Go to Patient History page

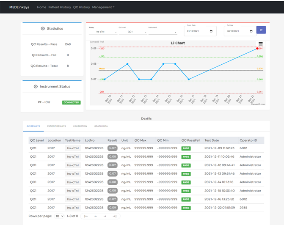(x=59, y=7)
